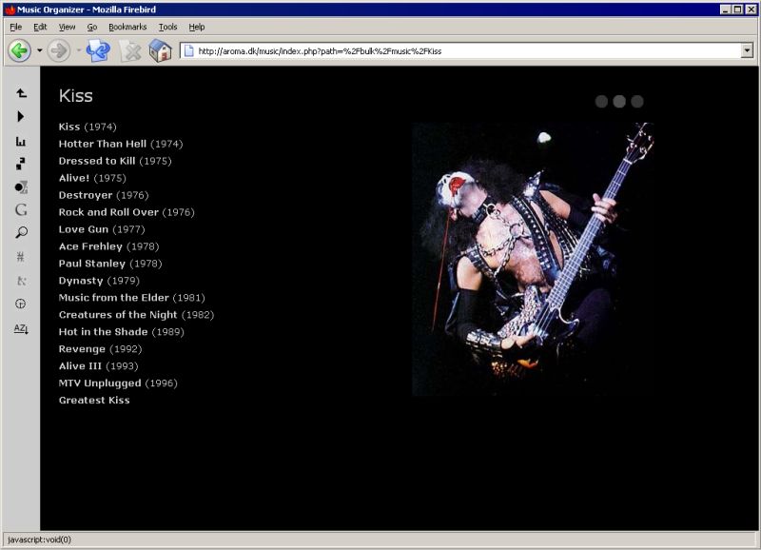Open the Greatest Kiss album link
This screenshot has width=761, height=550.
pos(96,400)
